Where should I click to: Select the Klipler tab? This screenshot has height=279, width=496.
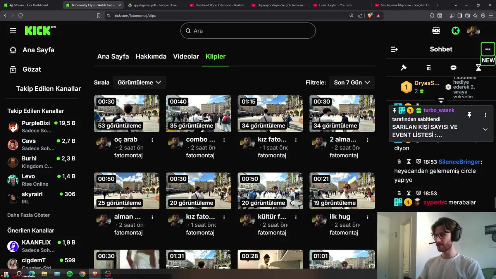click(x=215, y=57)
